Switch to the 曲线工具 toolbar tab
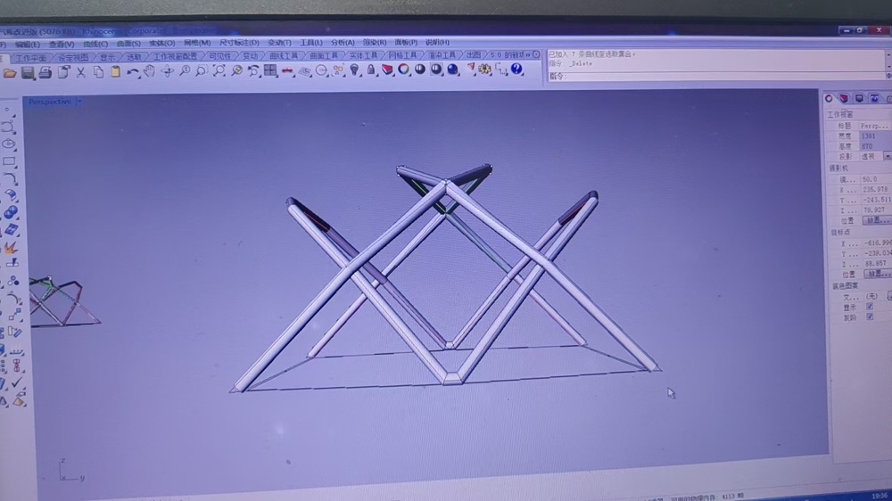The image size is (892, 501). pos(284,56)
